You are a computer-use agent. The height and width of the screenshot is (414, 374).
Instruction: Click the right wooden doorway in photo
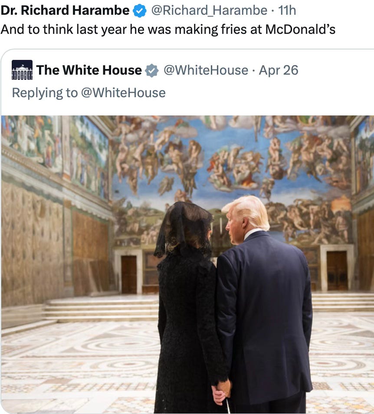337,271
